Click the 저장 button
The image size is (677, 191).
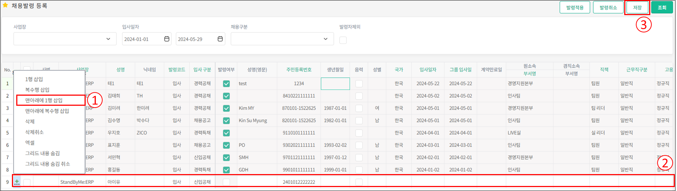(x=637, y=8)
